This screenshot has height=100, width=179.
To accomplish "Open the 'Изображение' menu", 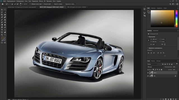I will click(x=20, y=1).
